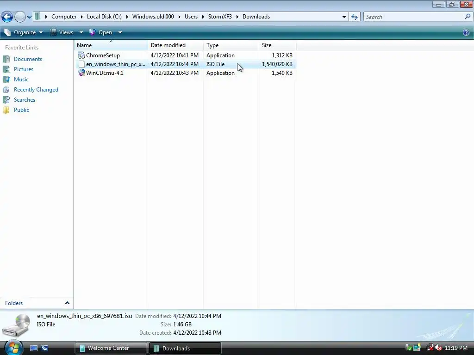
Task: Click the 1,540,020 KB size cell
Action: 277,64
